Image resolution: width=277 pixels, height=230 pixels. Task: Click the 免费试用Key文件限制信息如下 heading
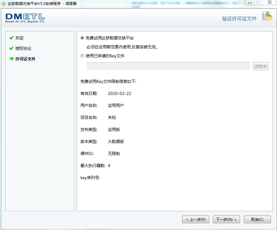pyautogui.click(x=108, y=81)
